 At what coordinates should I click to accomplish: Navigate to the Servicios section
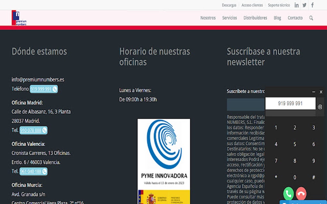tap(229, 18)
